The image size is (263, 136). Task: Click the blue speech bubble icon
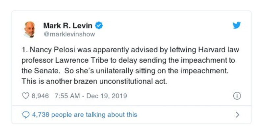click(26, 115)
